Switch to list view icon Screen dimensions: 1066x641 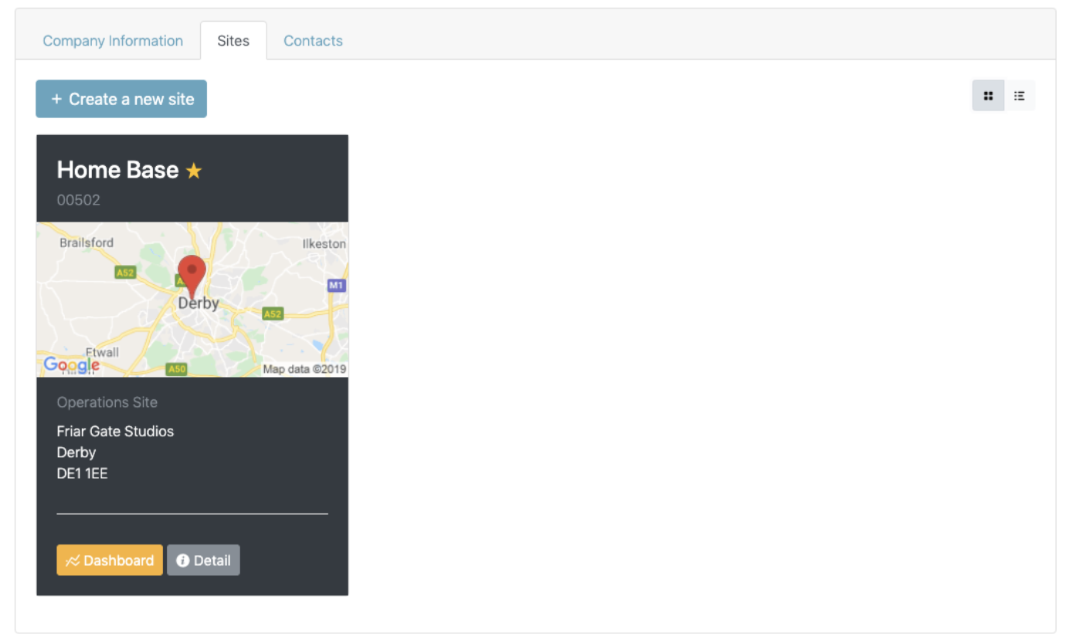(x=1020, y=96)
